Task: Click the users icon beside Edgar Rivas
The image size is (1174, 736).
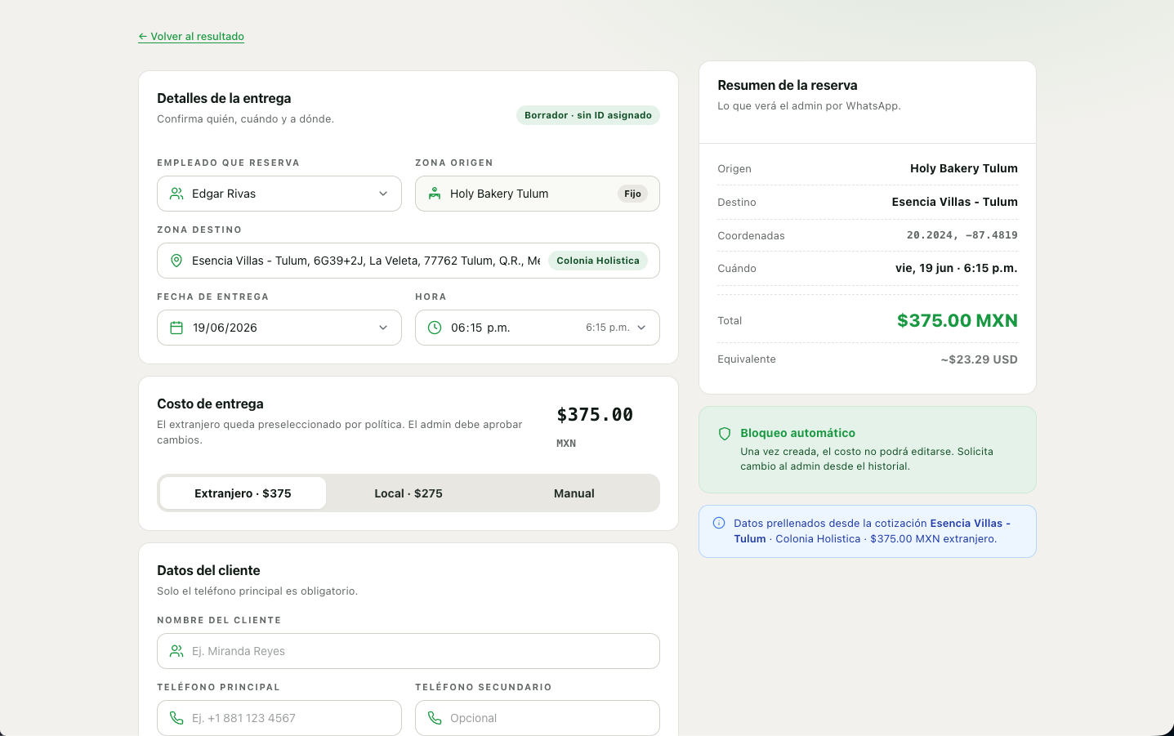Action: click(x=176, y=194)
